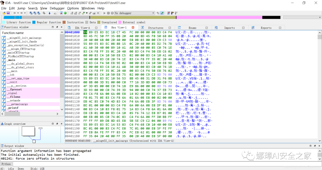Open dropdown arrow beside green cross-reference icon
Viewport: 322px width, 170px height.
[x=87, y=13]
